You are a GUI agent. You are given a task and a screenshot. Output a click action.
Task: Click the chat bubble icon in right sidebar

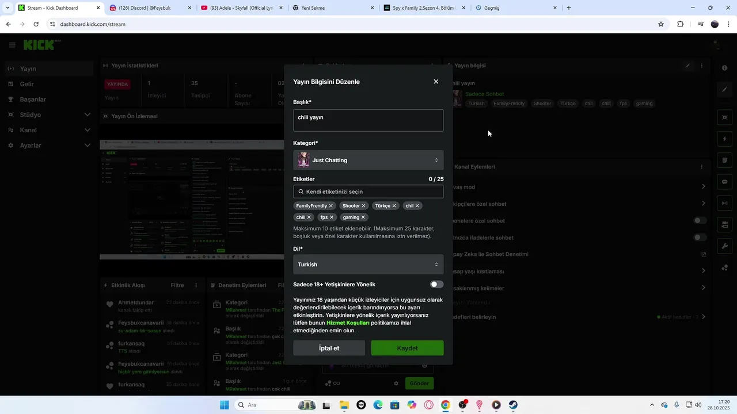(x=725, y=182)
